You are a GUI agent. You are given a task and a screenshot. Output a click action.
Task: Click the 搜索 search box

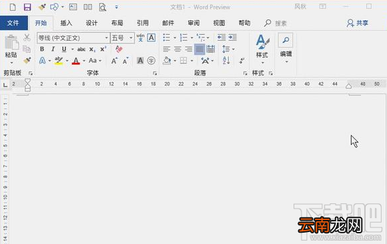pos(281,23)
